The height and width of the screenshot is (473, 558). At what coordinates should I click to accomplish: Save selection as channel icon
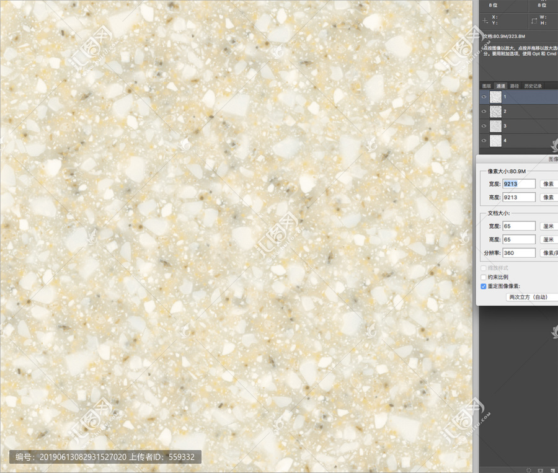click(x=540, y=470)
